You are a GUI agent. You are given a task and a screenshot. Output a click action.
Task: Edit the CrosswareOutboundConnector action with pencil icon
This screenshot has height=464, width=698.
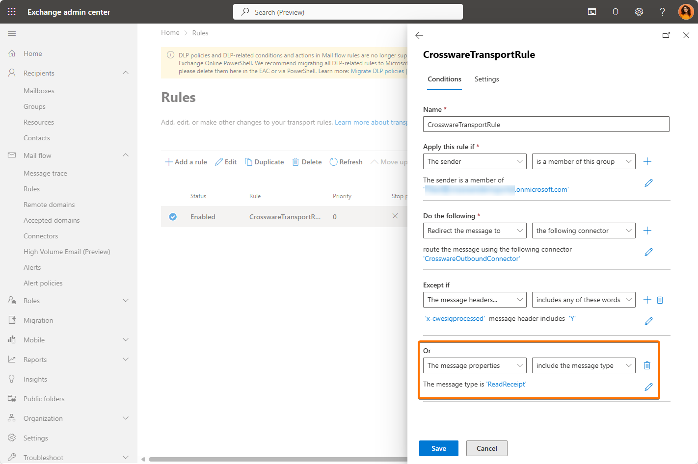tap(648, 252)
